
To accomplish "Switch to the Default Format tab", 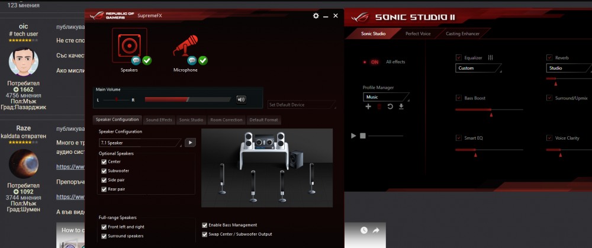I will click(264, 120).
